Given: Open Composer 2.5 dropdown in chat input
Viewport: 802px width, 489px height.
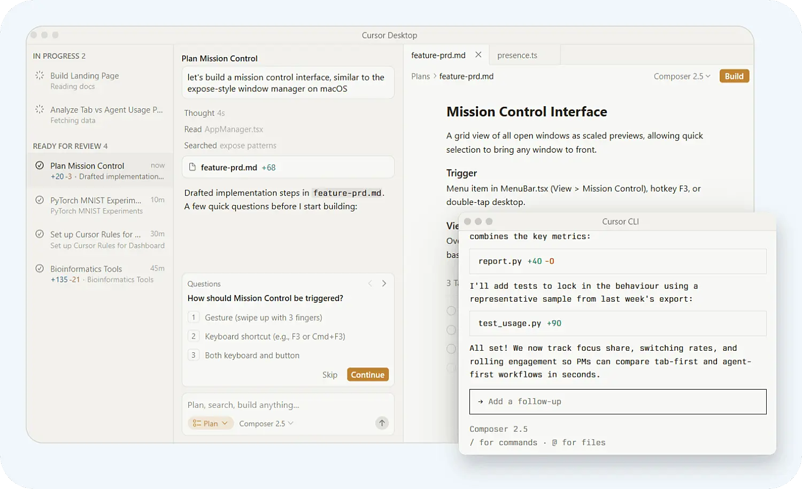Looking at the screenshot, I should point(266,423).
